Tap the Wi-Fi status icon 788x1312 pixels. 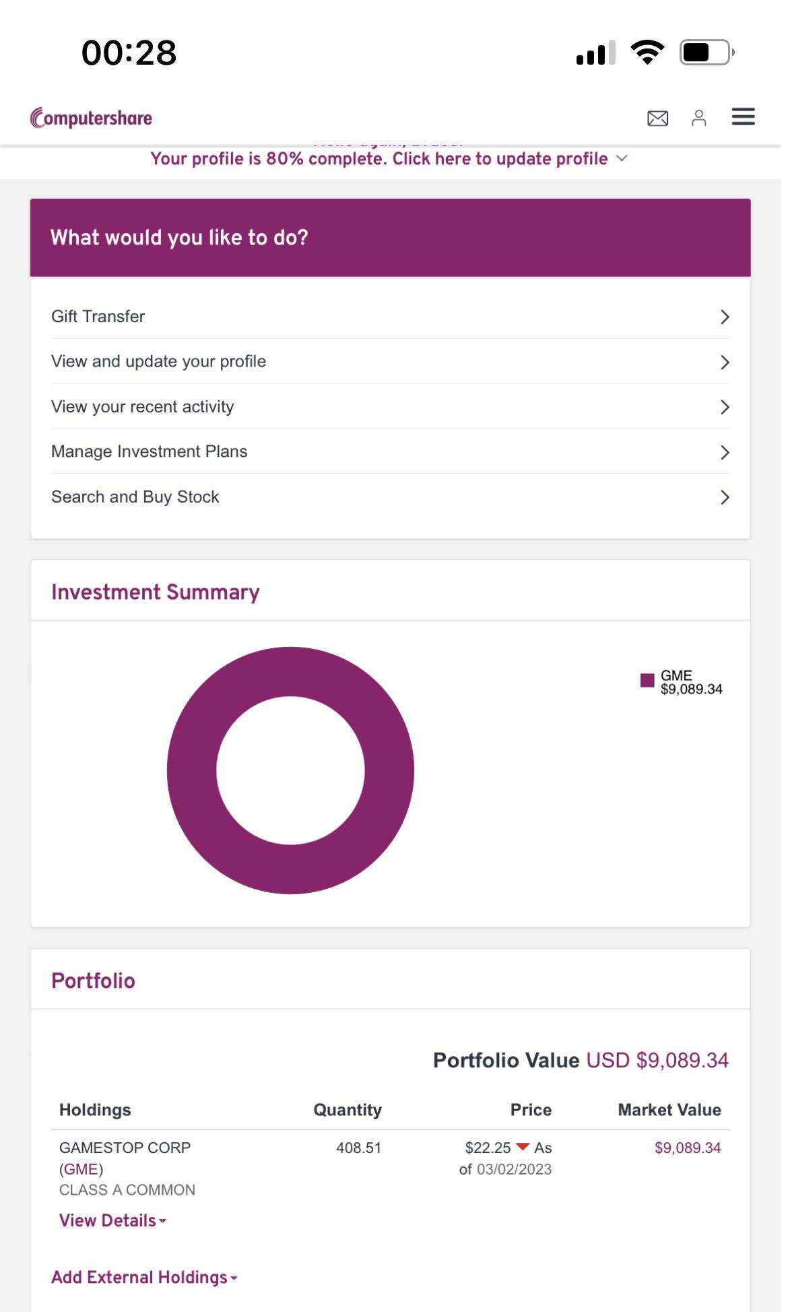647,52
